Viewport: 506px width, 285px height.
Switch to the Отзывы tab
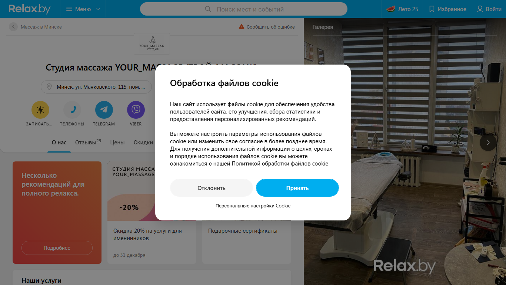(x=88, y=142)
